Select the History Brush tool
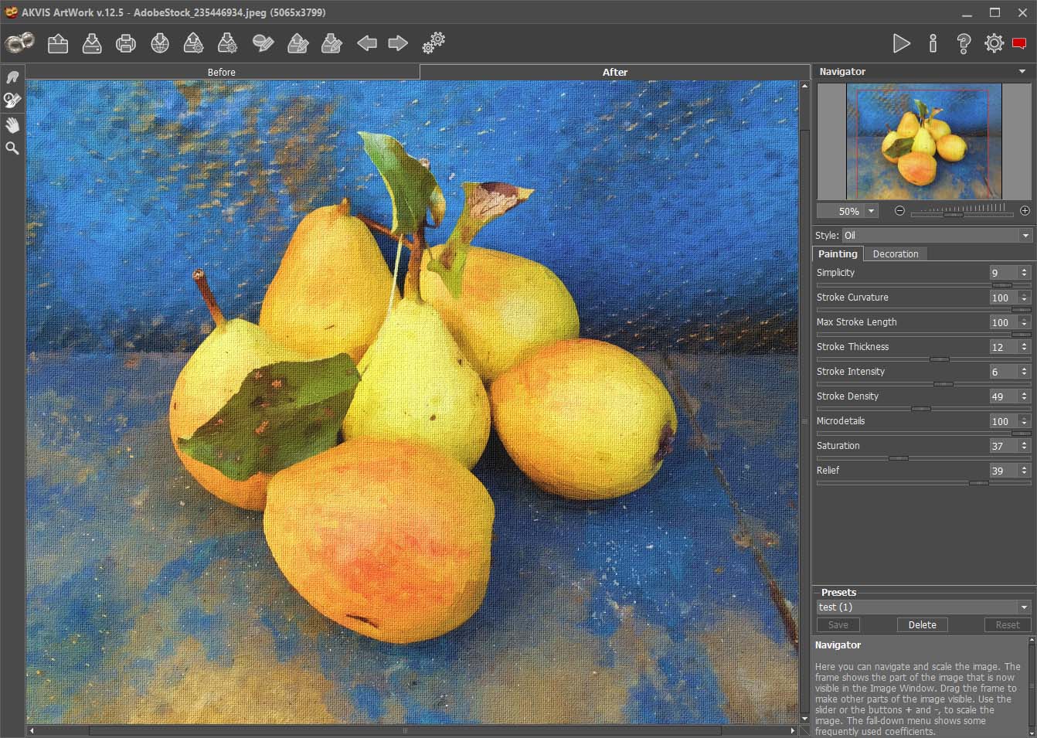1037x738 pixels. (12, 100)
